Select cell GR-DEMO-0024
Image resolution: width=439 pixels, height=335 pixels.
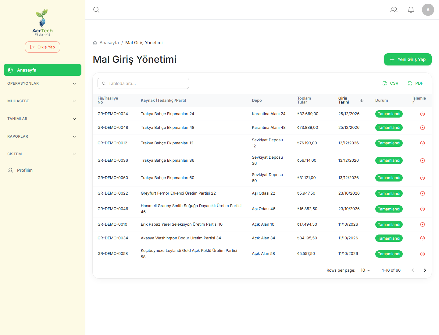(x=113, y=114)
